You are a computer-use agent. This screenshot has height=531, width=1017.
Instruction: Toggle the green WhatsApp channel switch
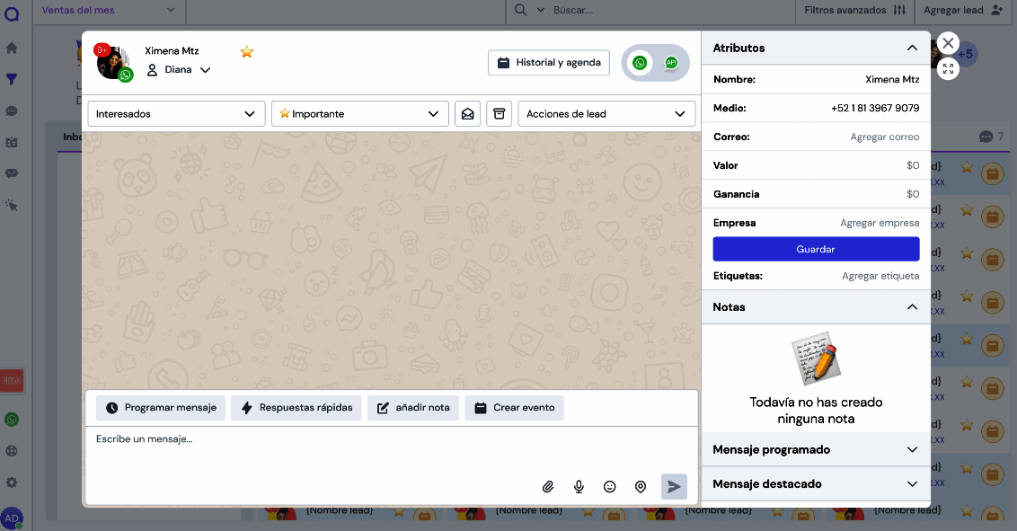pos(640,62)
